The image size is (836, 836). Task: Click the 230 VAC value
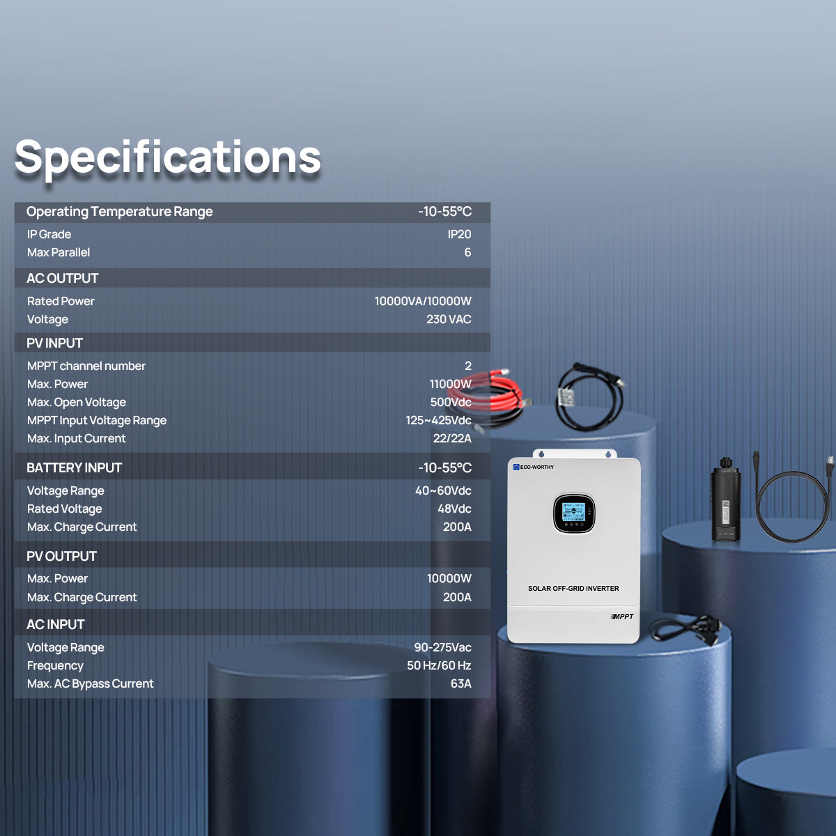pyautogui.click(x=449, y=319)
